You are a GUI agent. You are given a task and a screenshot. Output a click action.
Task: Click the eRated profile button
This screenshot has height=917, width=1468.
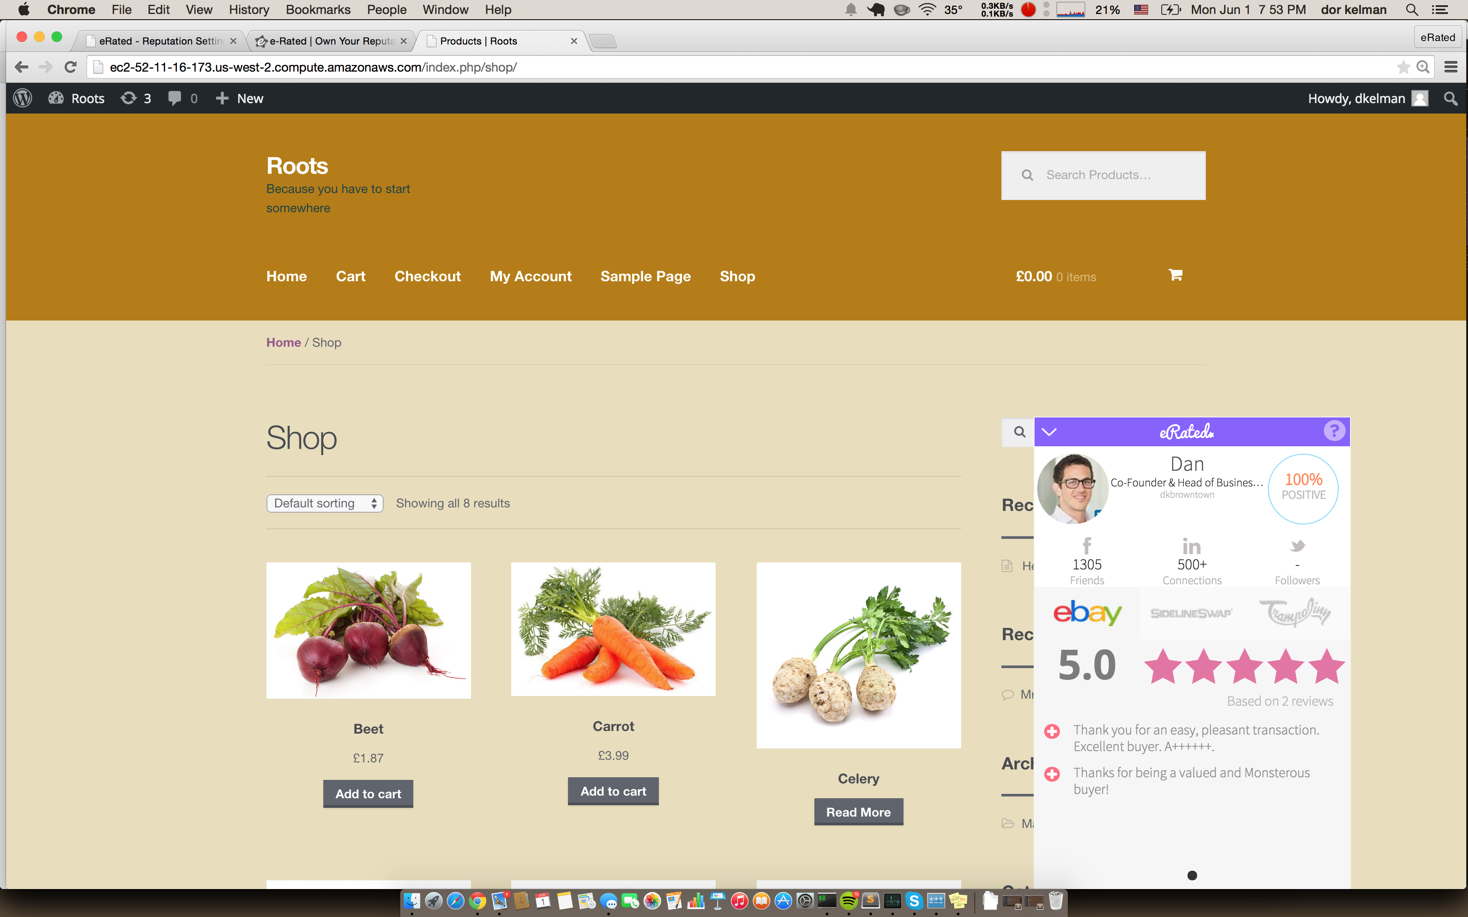(1438, 37)
